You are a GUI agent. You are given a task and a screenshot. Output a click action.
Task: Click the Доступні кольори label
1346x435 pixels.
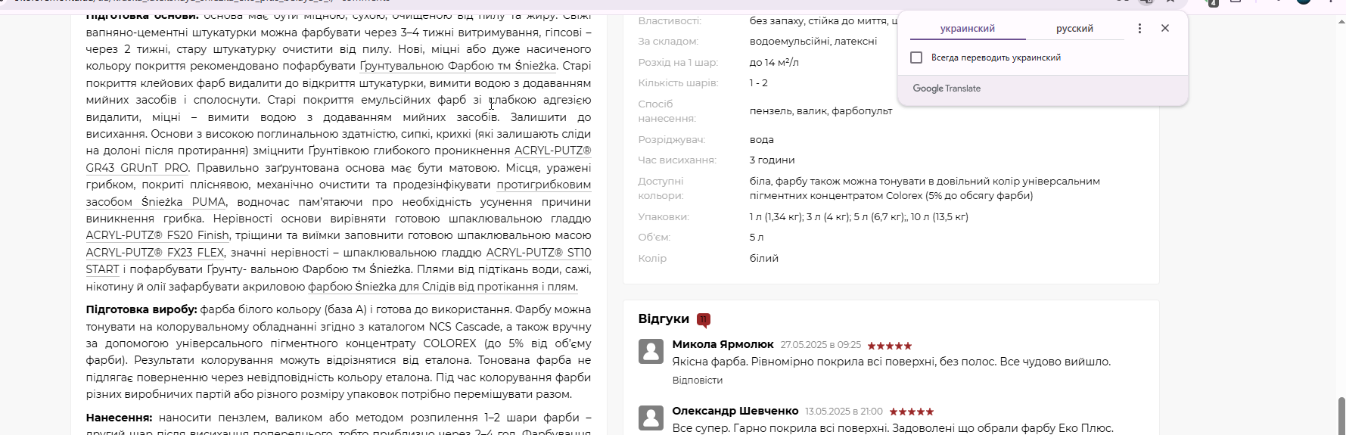[661, 188]
